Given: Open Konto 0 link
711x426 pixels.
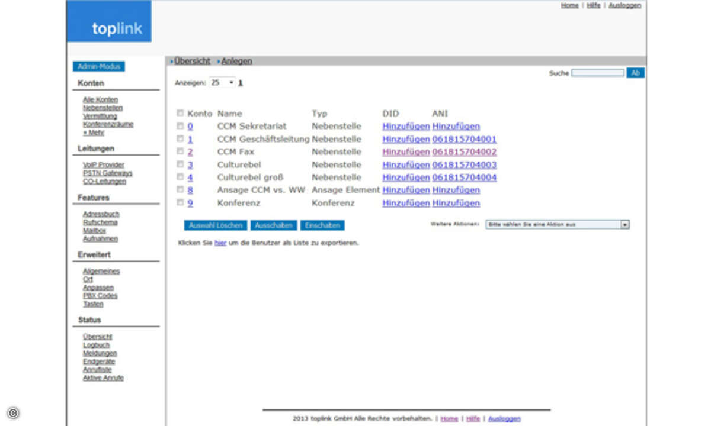Looking at the screenshot, I should pos(190,126).
